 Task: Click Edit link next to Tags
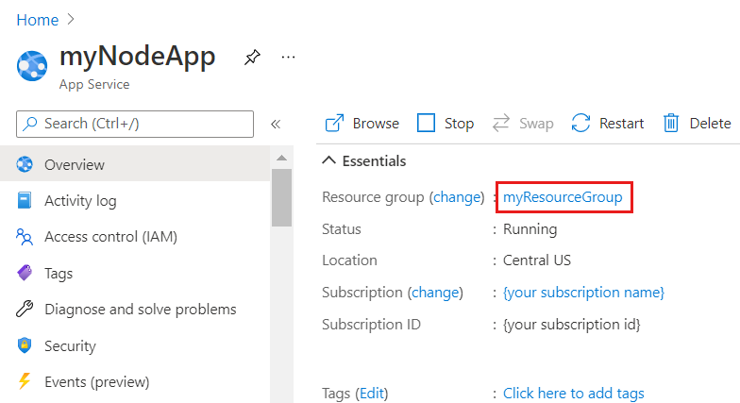pos(372,394)
